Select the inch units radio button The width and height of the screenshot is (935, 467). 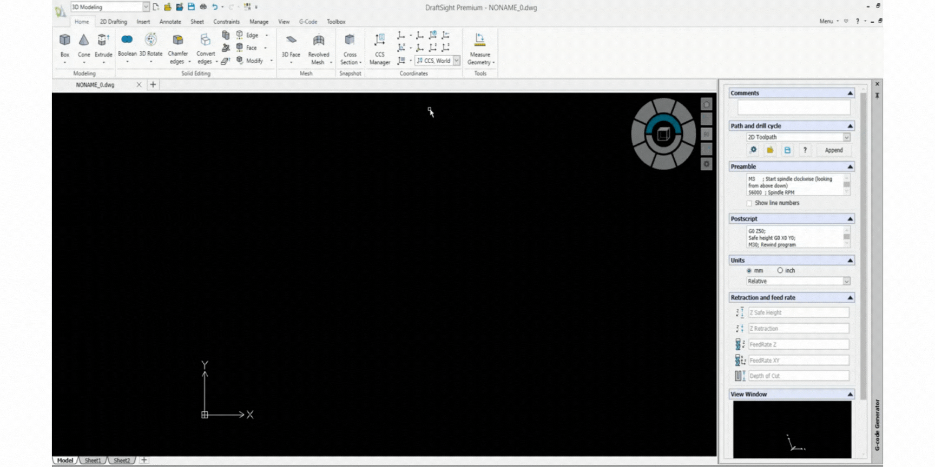coord(780,270)
